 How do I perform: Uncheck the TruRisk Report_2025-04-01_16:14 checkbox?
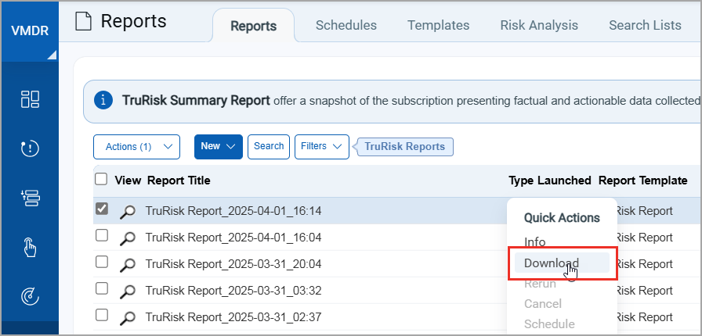point(101,209)
